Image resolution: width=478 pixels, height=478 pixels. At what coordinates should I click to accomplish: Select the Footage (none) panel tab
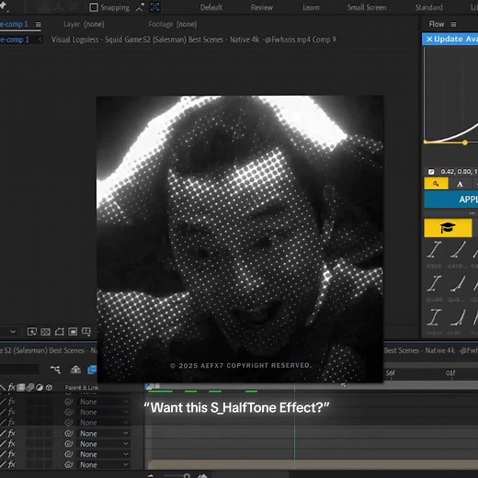click(173, 24)
